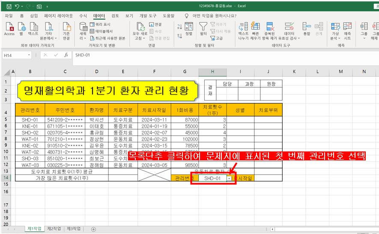Click cell with 박시연
The image size is (379, 234).
tap(97, 120)
